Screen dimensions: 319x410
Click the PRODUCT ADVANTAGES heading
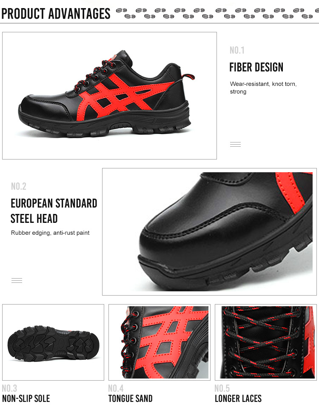[x=56, y=14]
